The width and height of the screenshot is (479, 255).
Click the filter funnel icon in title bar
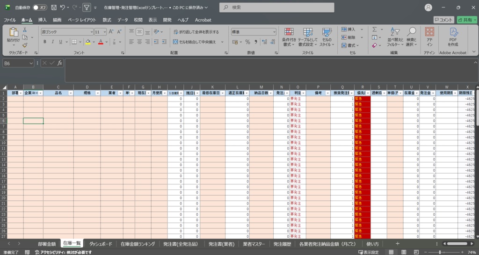87,7
